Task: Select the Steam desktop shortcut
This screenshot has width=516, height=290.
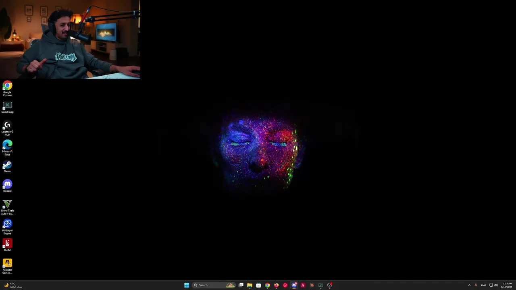Action: tap(7, 167)
